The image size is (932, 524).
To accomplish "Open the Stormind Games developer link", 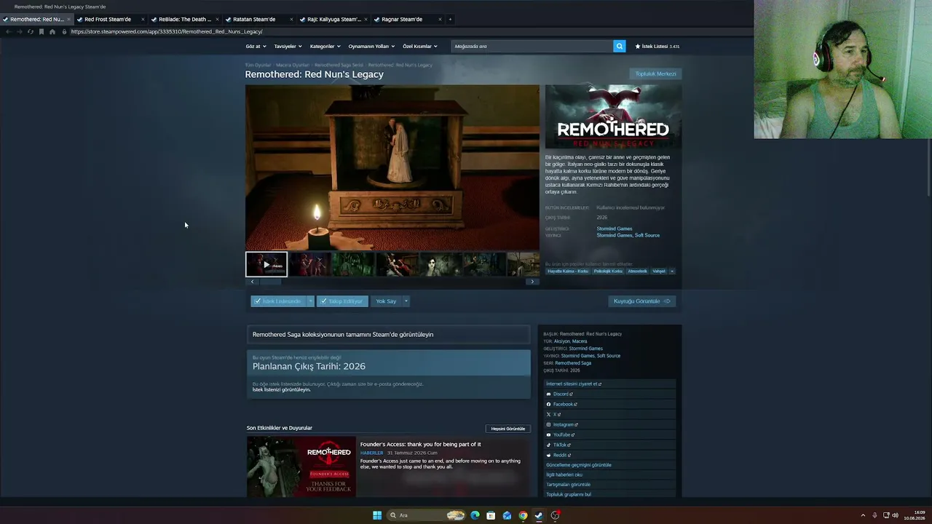I will [615, 229].
